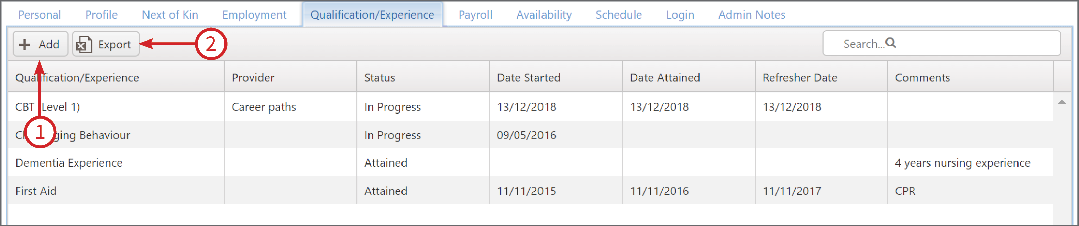Open the Personal tab
Viewport: 1079px width, 226px height.
pyautogui.click(x=40, y=15)
